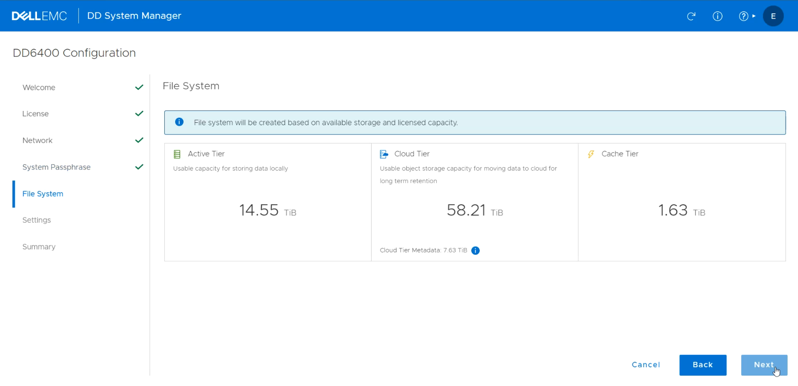The width and height of the screenshot is (798, 386).
Task: Click the File System page heading
Action: click(x=191, y=86)
